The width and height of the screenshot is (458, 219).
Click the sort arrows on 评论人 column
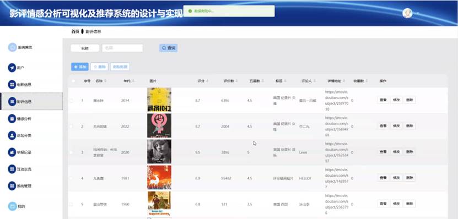[x=315, y=81]
